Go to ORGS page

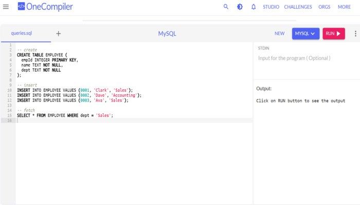324,7
